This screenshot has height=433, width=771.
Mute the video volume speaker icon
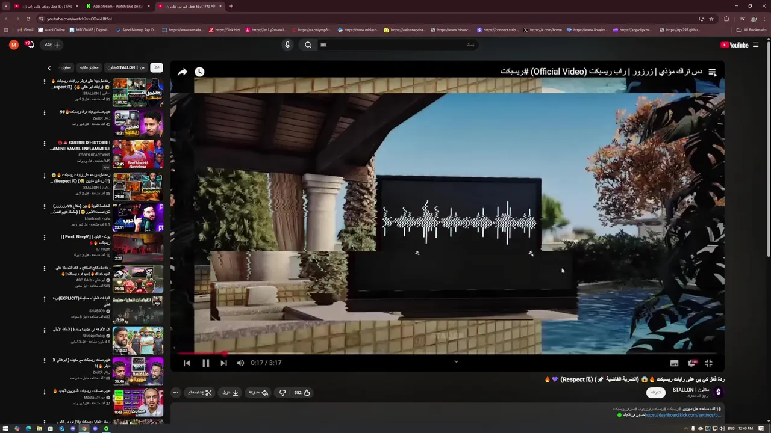240,363
